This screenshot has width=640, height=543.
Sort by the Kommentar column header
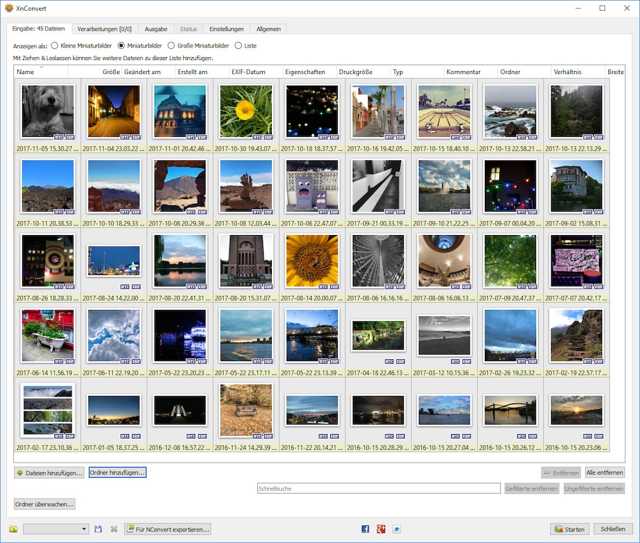pyautogui.click(x=471, y=72)
